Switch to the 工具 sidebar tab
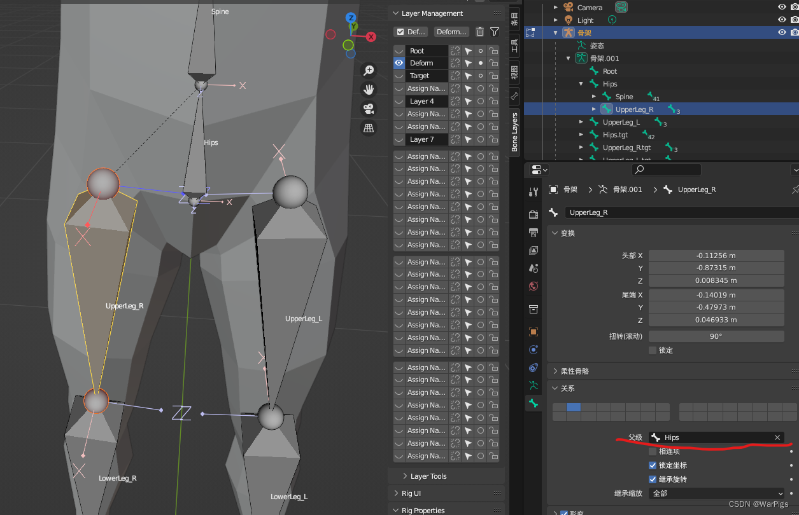Image resolution: width=799 pixels, height=515 pixels. (514, 45)
